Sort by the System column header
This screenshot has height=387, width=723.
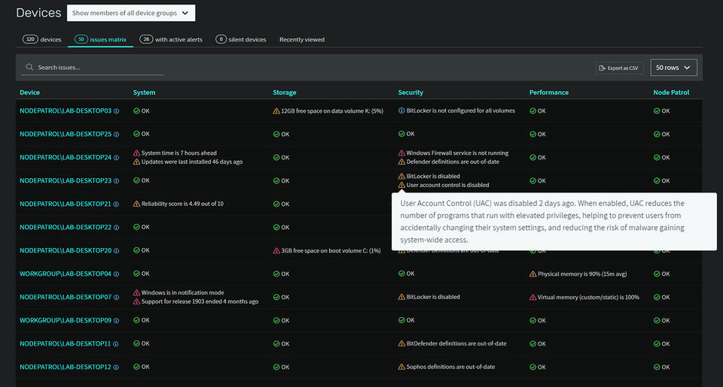pyautogui.click(x=145, y=92)
